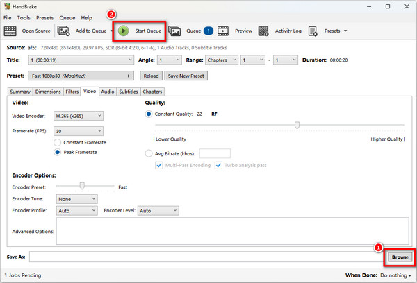Switch to the Chapters tab
Image resolution: width=417 pixels, height=283 pixels.
pyautogui.click(x=152, y=92)
